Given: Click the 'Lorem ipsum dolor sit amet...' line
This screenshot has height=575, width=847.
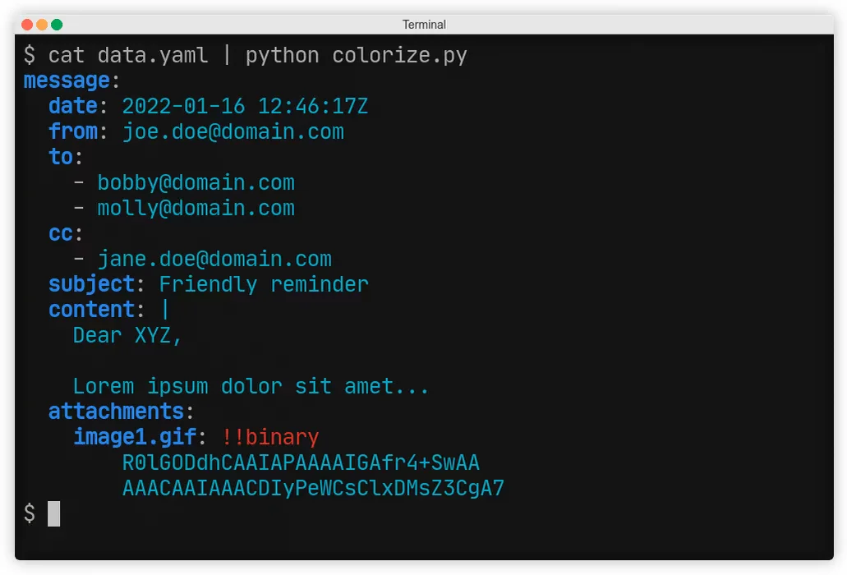Looking at the screenshot, I should click(251, 387).
